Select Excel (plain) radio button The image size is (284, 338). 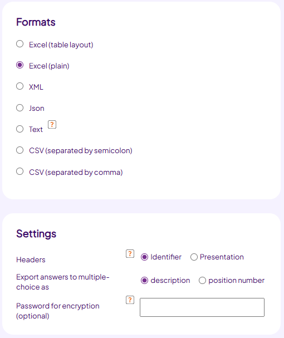(20, 65)
